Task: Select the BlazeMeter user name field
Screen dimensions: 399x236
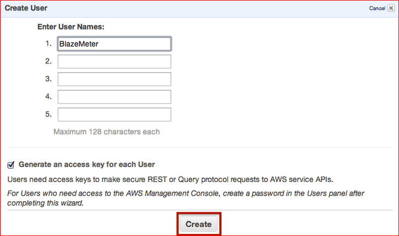Action: (114, 44)
